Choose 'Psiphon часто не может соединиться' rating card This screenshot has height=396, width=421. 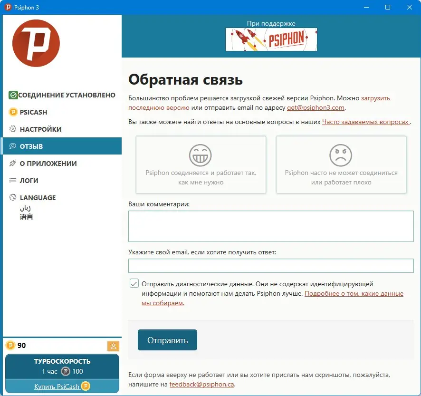tap(341, 164)
